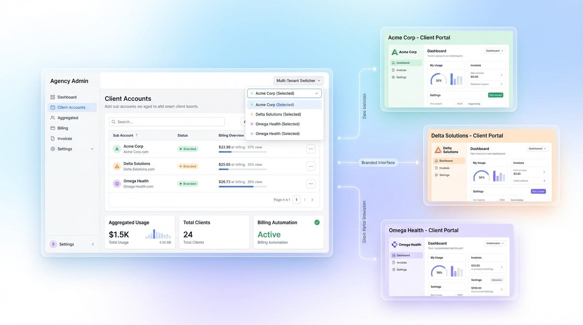Image resolution: width=583 pixels, height=325 pixels.
Task: Click the Omega Health billing progress bar
Action: [242, 187]
